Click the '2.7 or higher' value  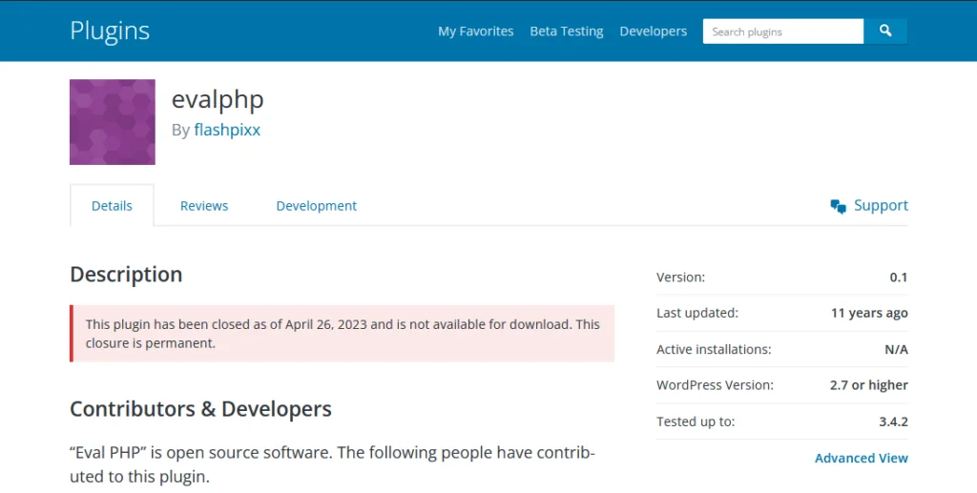[x=868, y=385]
